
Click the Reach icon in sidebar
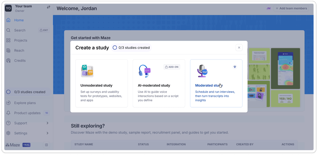coord(8,51)
